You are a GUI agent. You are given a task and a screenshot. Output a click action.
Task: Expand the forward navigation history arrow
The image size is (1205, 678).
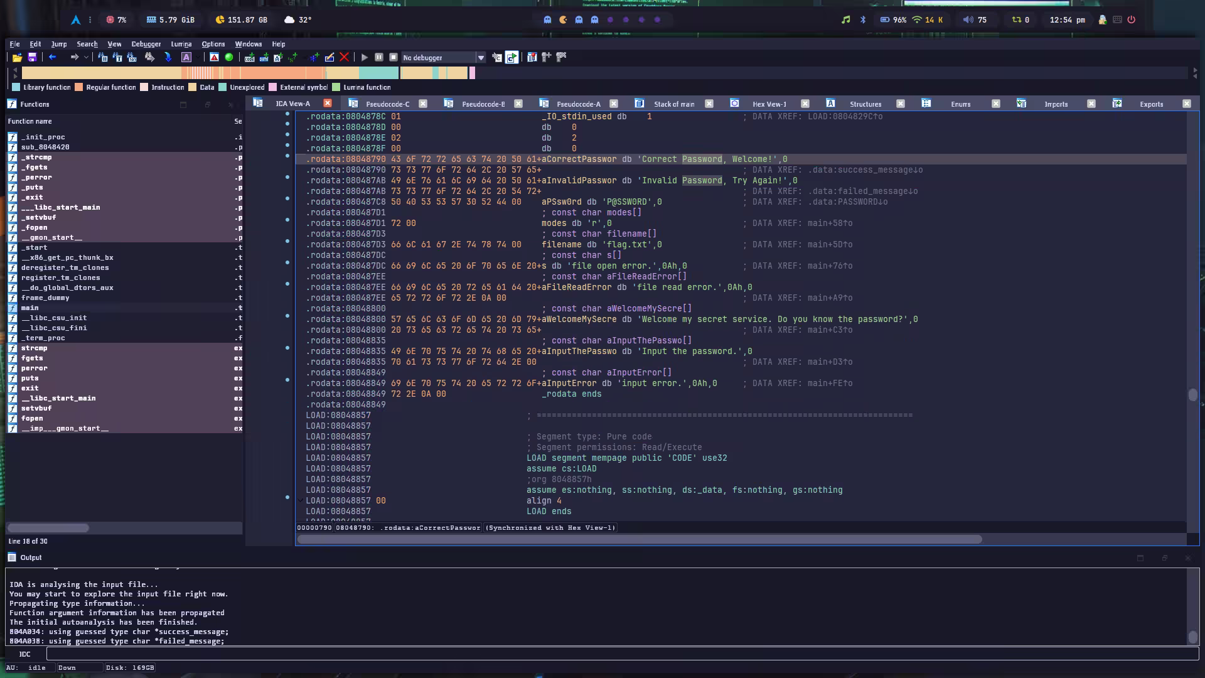point(86,57)
